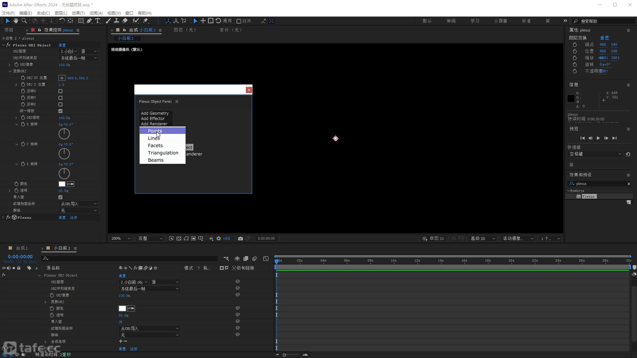Select the Pen tool
Screen dimensions: 637x358
[x=89, y=21]
